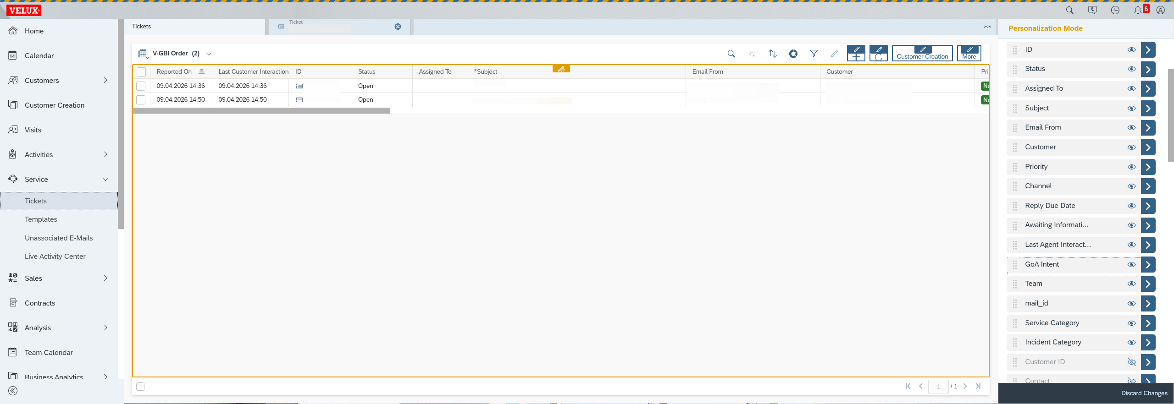The height and width of the screenshot is (404, 1174).
Task: Click the create new ticket plus button
Action: pos(856,53)
